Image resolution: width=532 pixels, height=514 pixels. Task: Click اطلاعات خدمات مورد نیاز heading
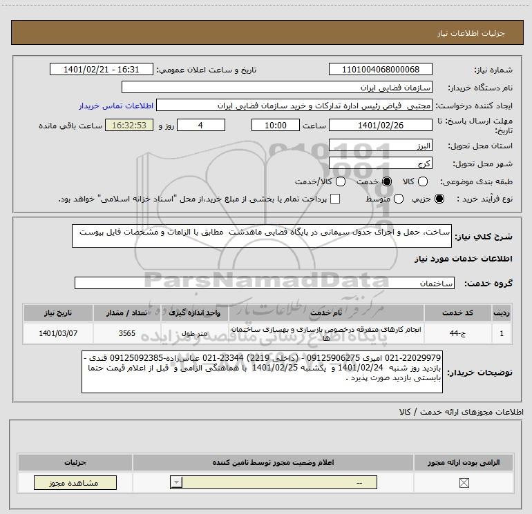pos(463,259)
